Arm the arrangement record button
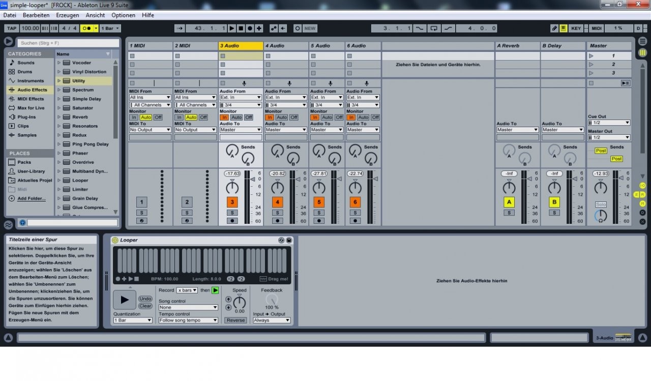The image size is (651, 381). click(250, 28)
